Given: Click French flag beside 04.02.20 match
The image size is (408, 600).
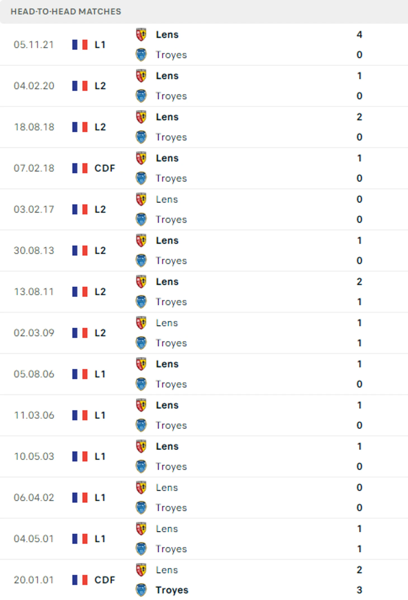Looking at the screenshot, I should click(80, 86).
